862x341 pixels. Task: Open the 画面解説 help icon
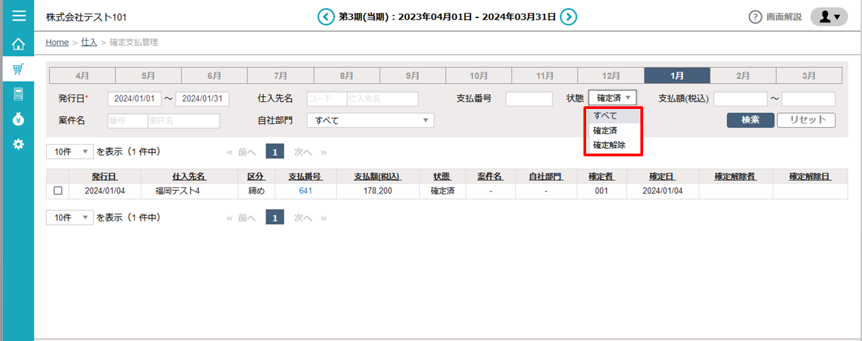coord(755,17)
